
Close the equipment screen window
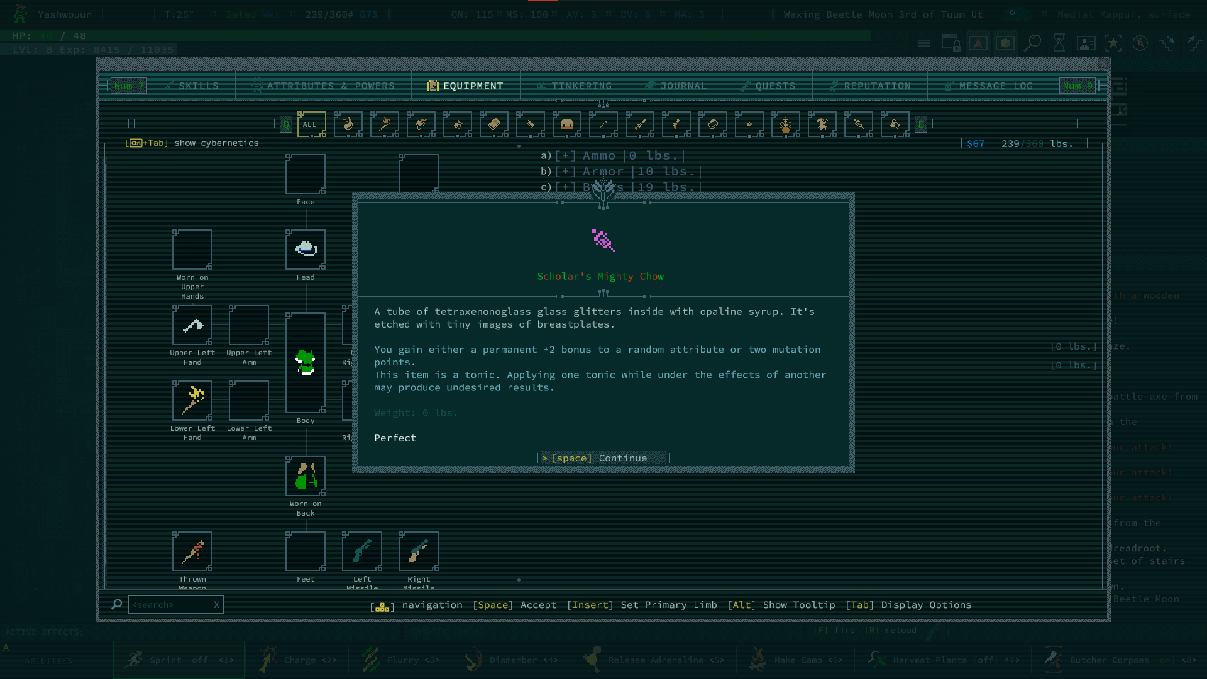pos(1104,63)
